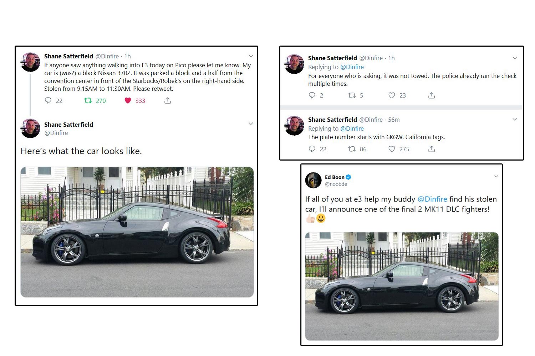Share the 'not towed' tweet
Viewport: 535px width, 356px height.
pos(432,95)
